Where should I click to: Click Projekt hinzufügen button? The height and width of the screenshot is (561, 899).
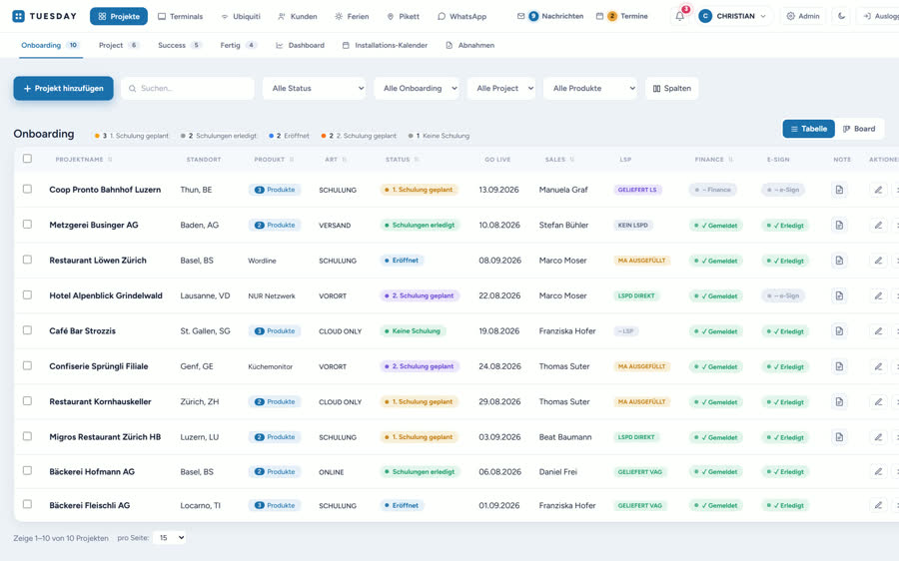[63, 88]
